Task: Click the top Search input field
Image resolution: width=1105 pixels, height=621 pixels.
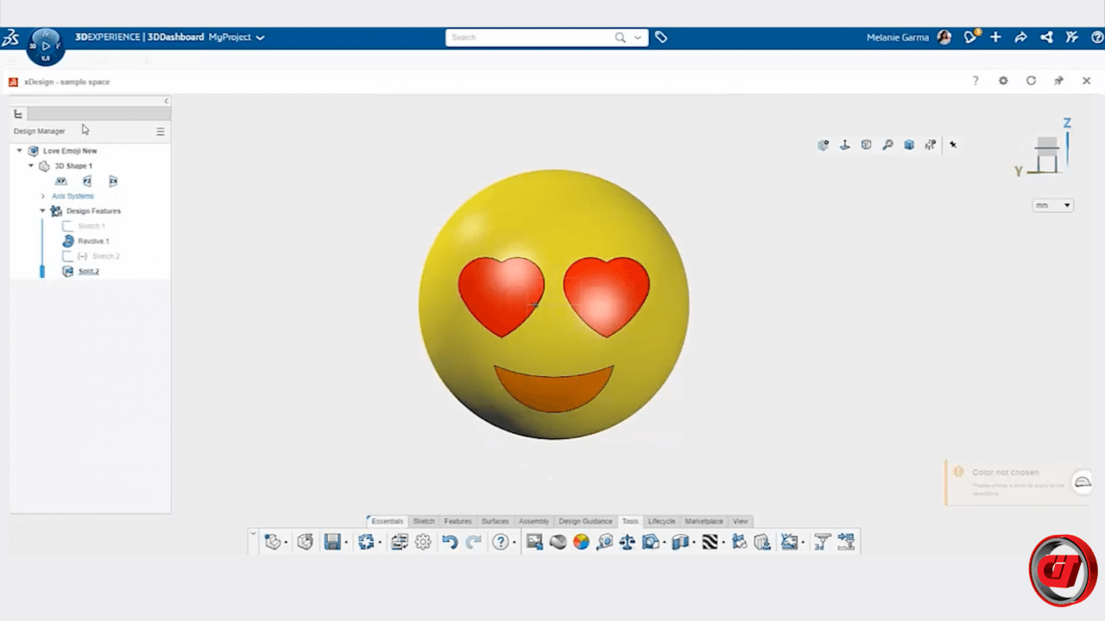Action: point(531,37)
